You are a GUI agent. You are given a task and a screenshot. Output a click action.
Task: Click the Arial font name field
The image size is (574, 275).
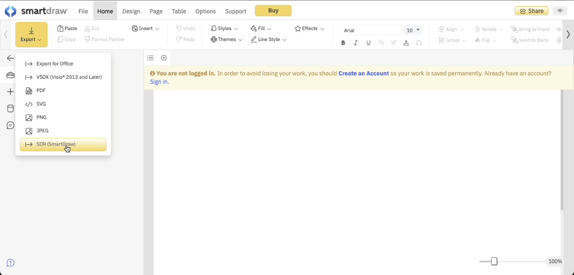[371, 30]
